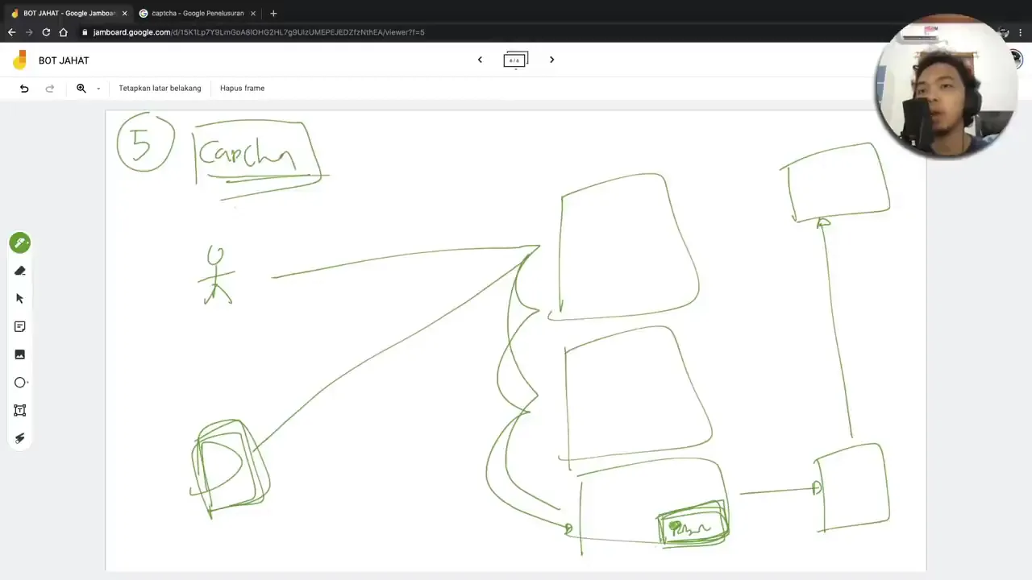Open the zoom options dropdown
The image size is (1032, 580).
98,88
